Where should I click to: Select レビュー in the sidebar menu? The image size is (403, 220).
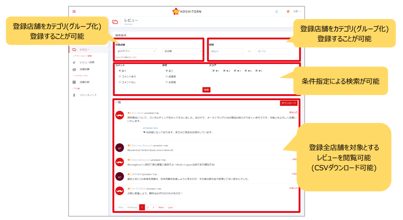[84, 49]
